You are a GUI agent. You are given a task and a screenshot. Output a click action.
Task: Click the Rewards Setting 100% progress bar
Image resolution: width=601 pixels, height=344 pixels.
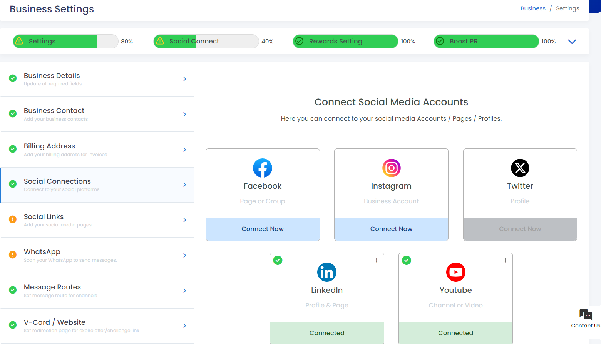point(345,41)
